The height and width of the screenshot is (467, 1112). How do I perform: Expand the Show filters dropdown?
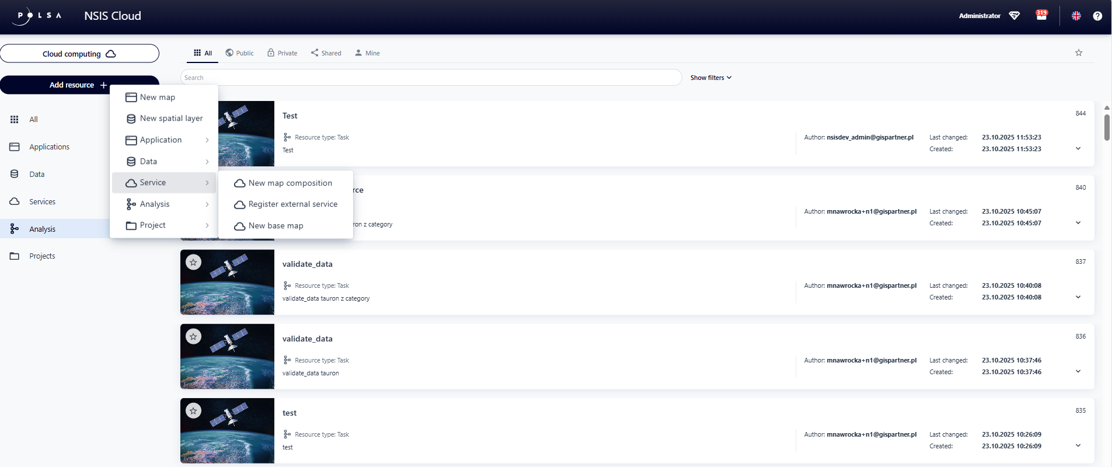pos(710,78)
